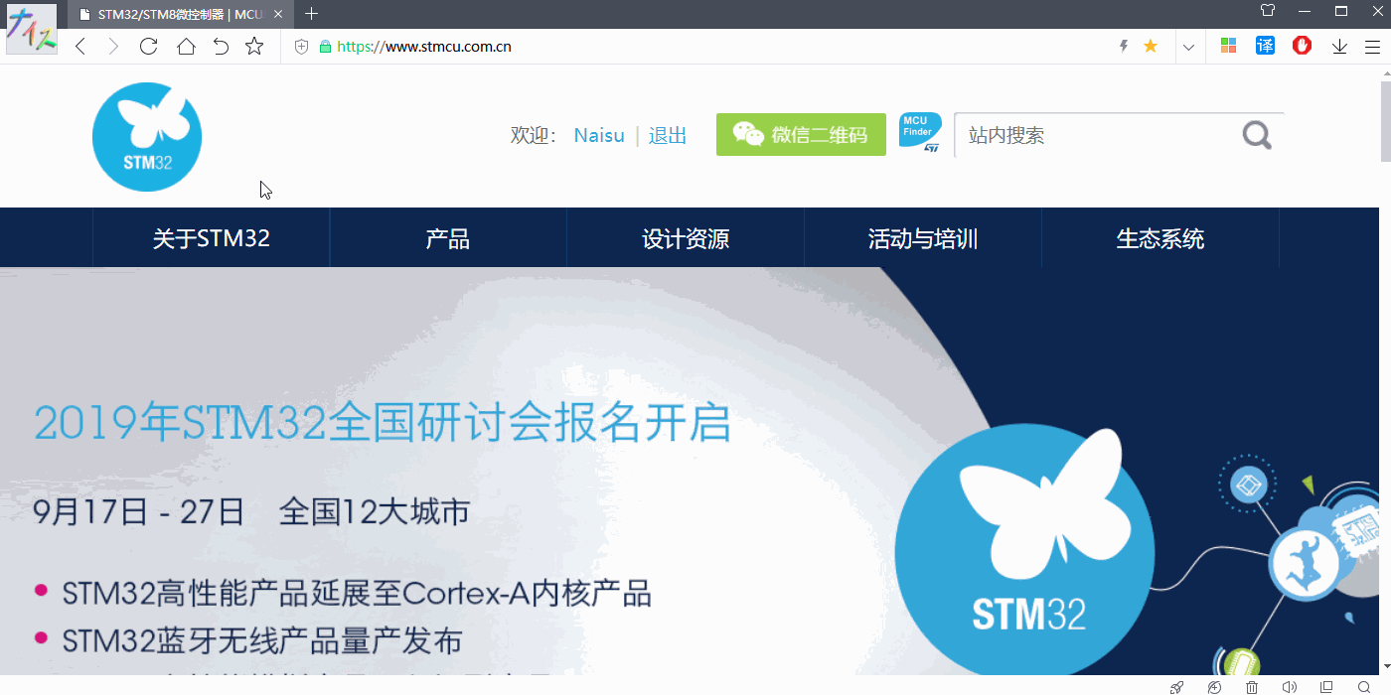Viewport: 1391px width, 695px height.
Task: Open a new tab with plus
Action: tap(312, 14)
